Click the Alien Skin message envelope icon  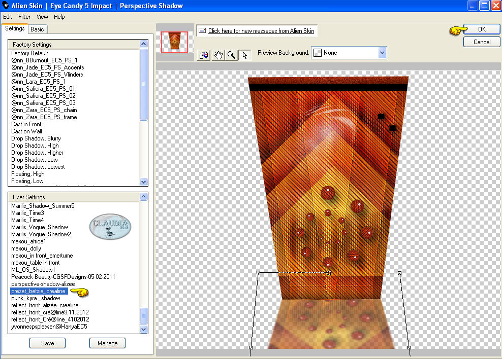pos(202,30)
